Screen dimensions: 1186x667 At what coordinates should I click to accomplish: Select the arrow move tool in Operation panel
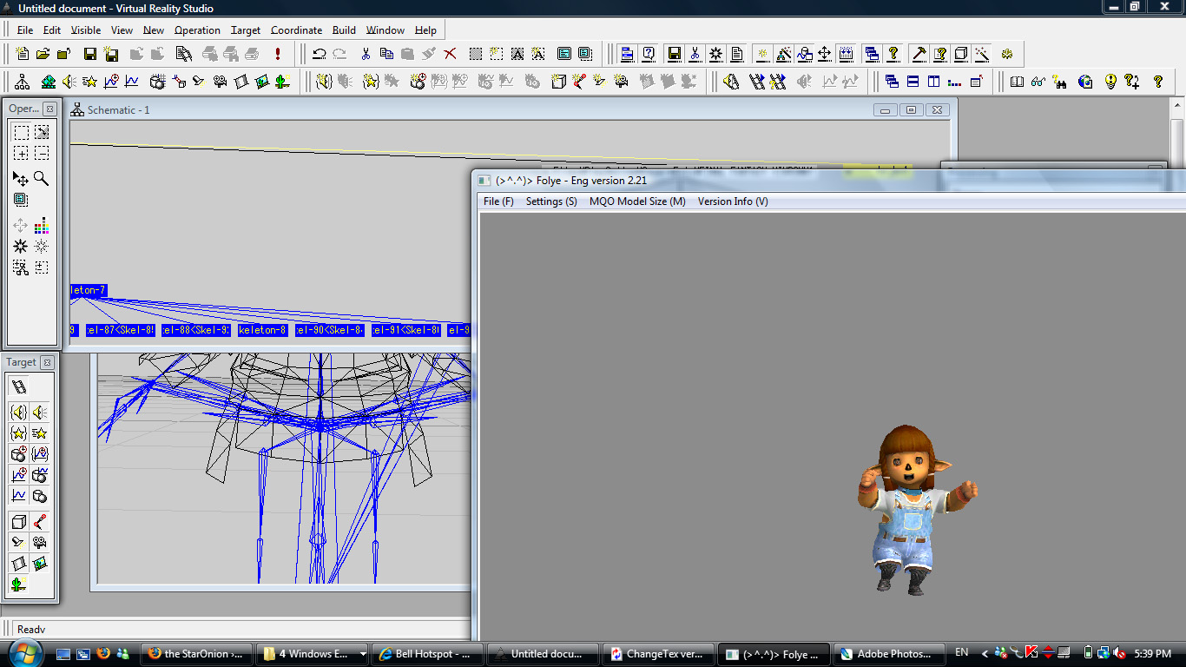[x=21, y=178]
